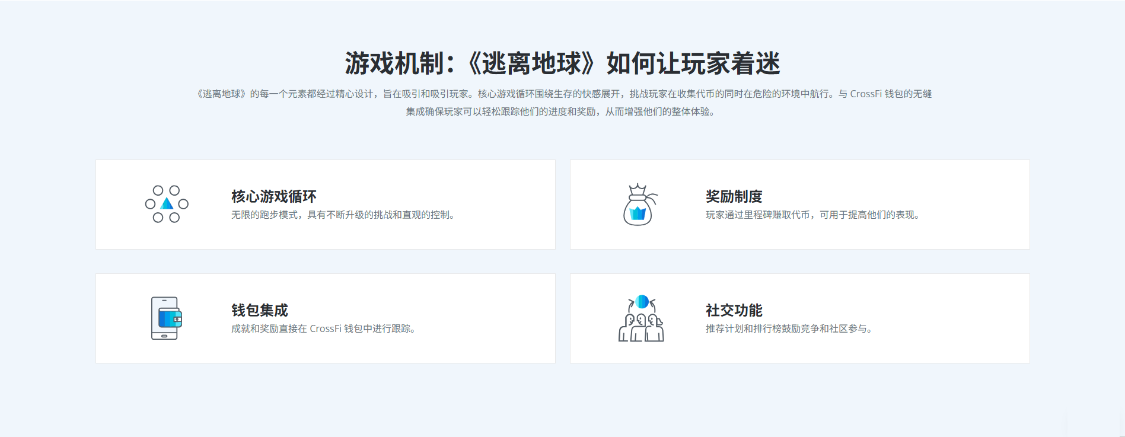Click the reward money bag icon

(x=639, y=205)
